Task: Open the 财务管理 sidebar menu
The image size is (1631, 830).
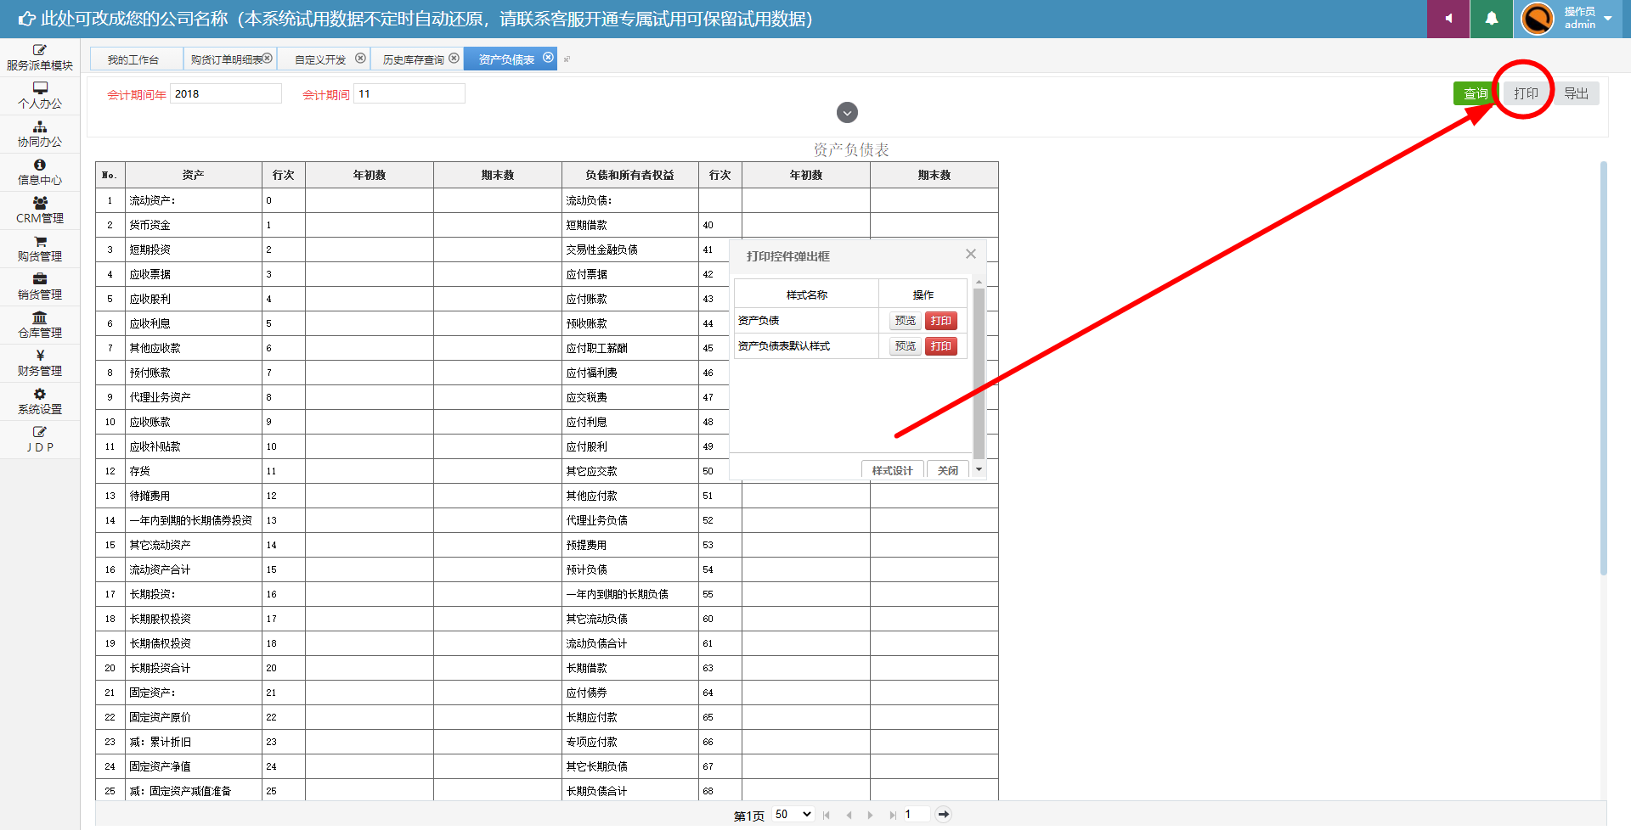Action: coord(40,363)
